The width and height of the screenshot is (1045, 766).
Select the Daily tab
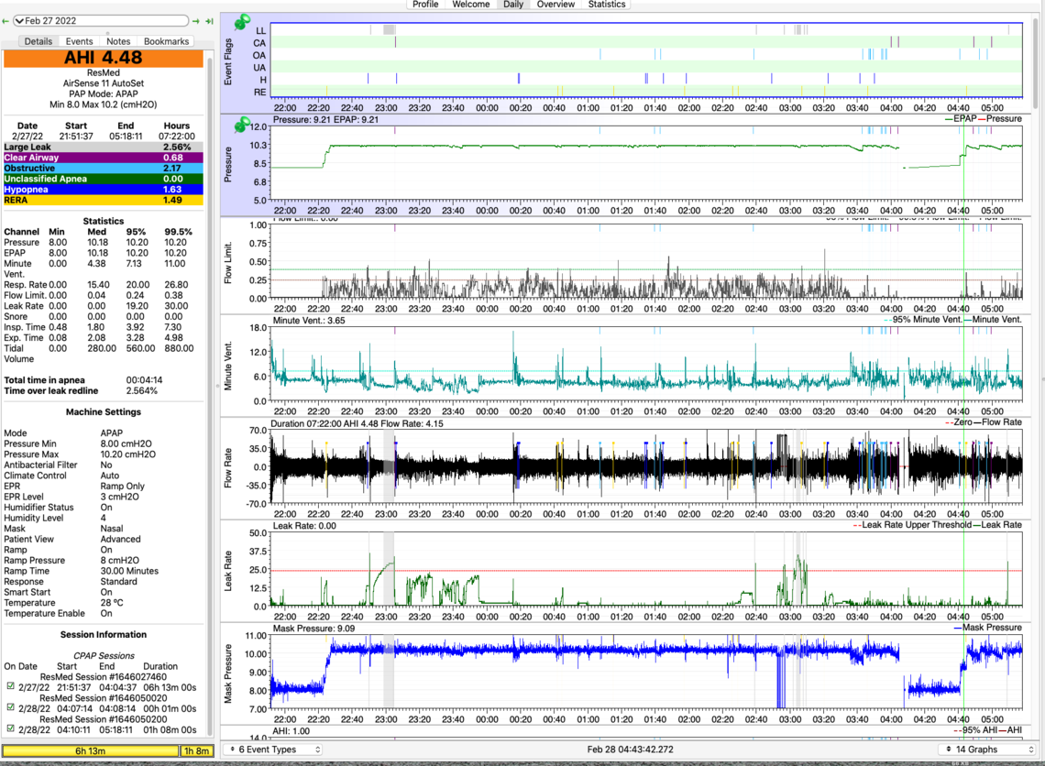click(x=513, y=4)
